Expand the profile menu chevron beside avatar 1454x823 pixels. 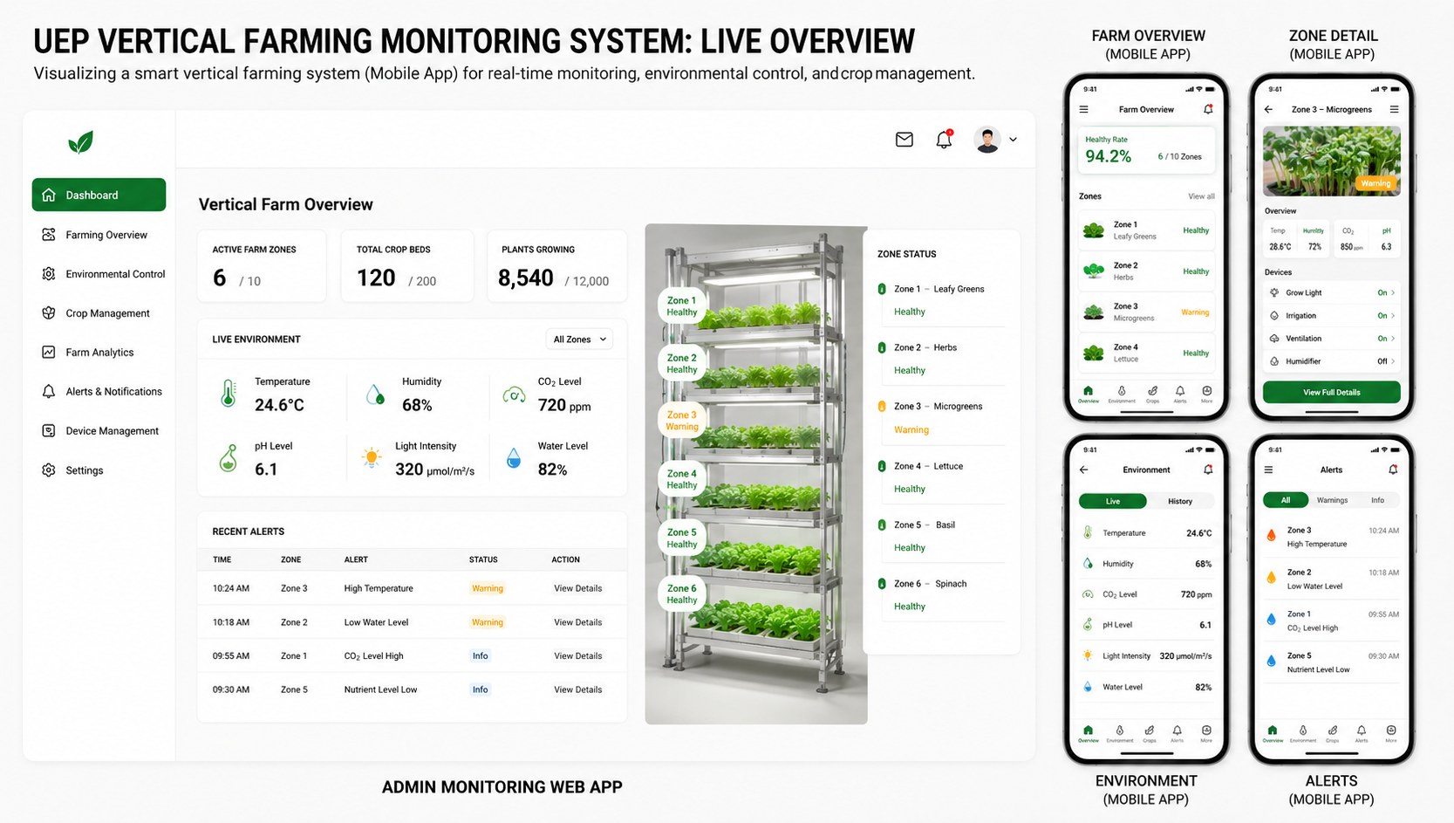point(1013,140)
